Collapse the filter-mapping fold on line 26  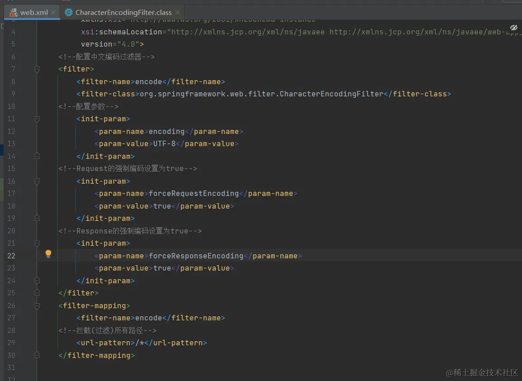(x=37, y=306)
